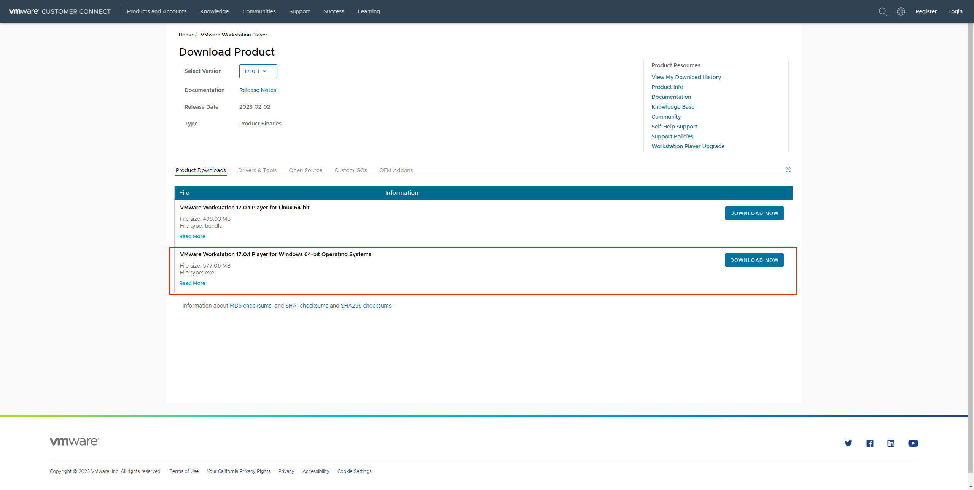974x490 pixels.
Task: Download Now for Linux 64-bit Player
Action: [x=754, y=213]
